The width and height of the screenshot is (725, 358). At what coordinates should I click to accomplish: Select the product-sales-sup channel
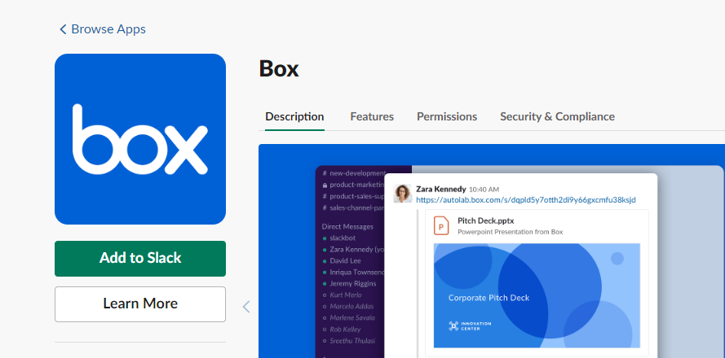tap(354, 196)
